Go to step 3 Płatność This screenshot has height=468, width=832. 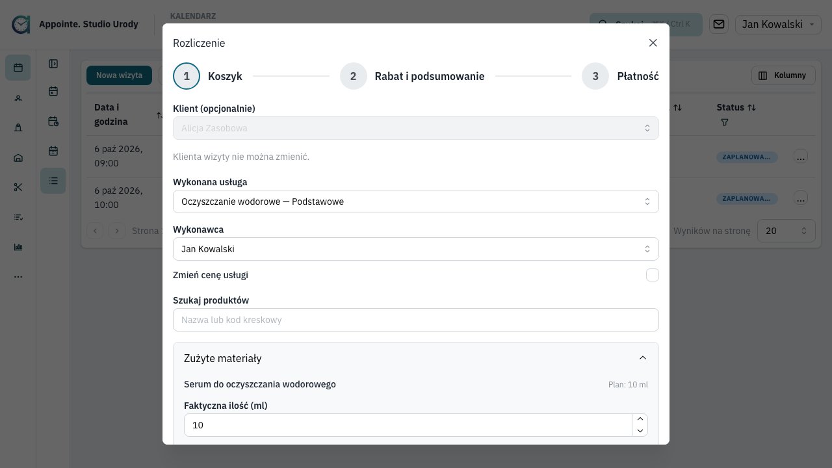point(620,76)
